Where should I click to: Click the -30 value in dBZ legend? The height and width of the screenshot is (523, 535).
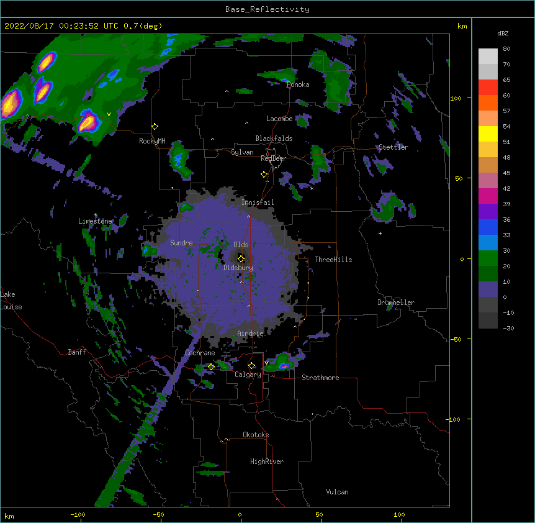click(x=508, y=328)
